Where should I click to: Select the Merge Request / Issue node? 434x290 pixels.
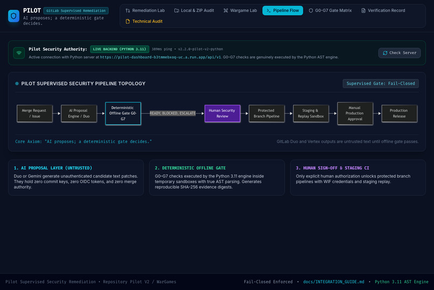pyautogui.click(x=34, y=113)
